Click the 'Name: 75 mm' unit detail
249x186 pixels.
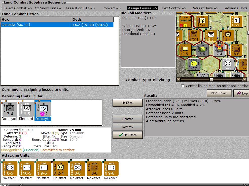tap(69, 130)
